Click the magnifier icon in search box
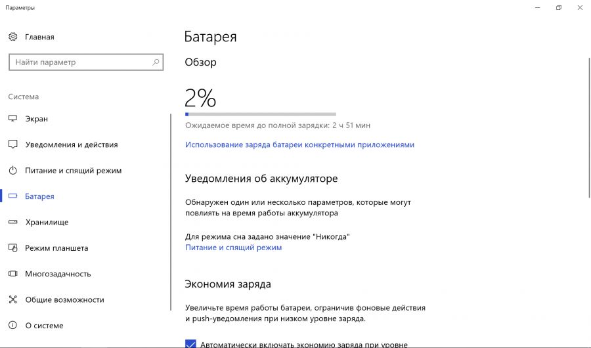 [156, 62]
